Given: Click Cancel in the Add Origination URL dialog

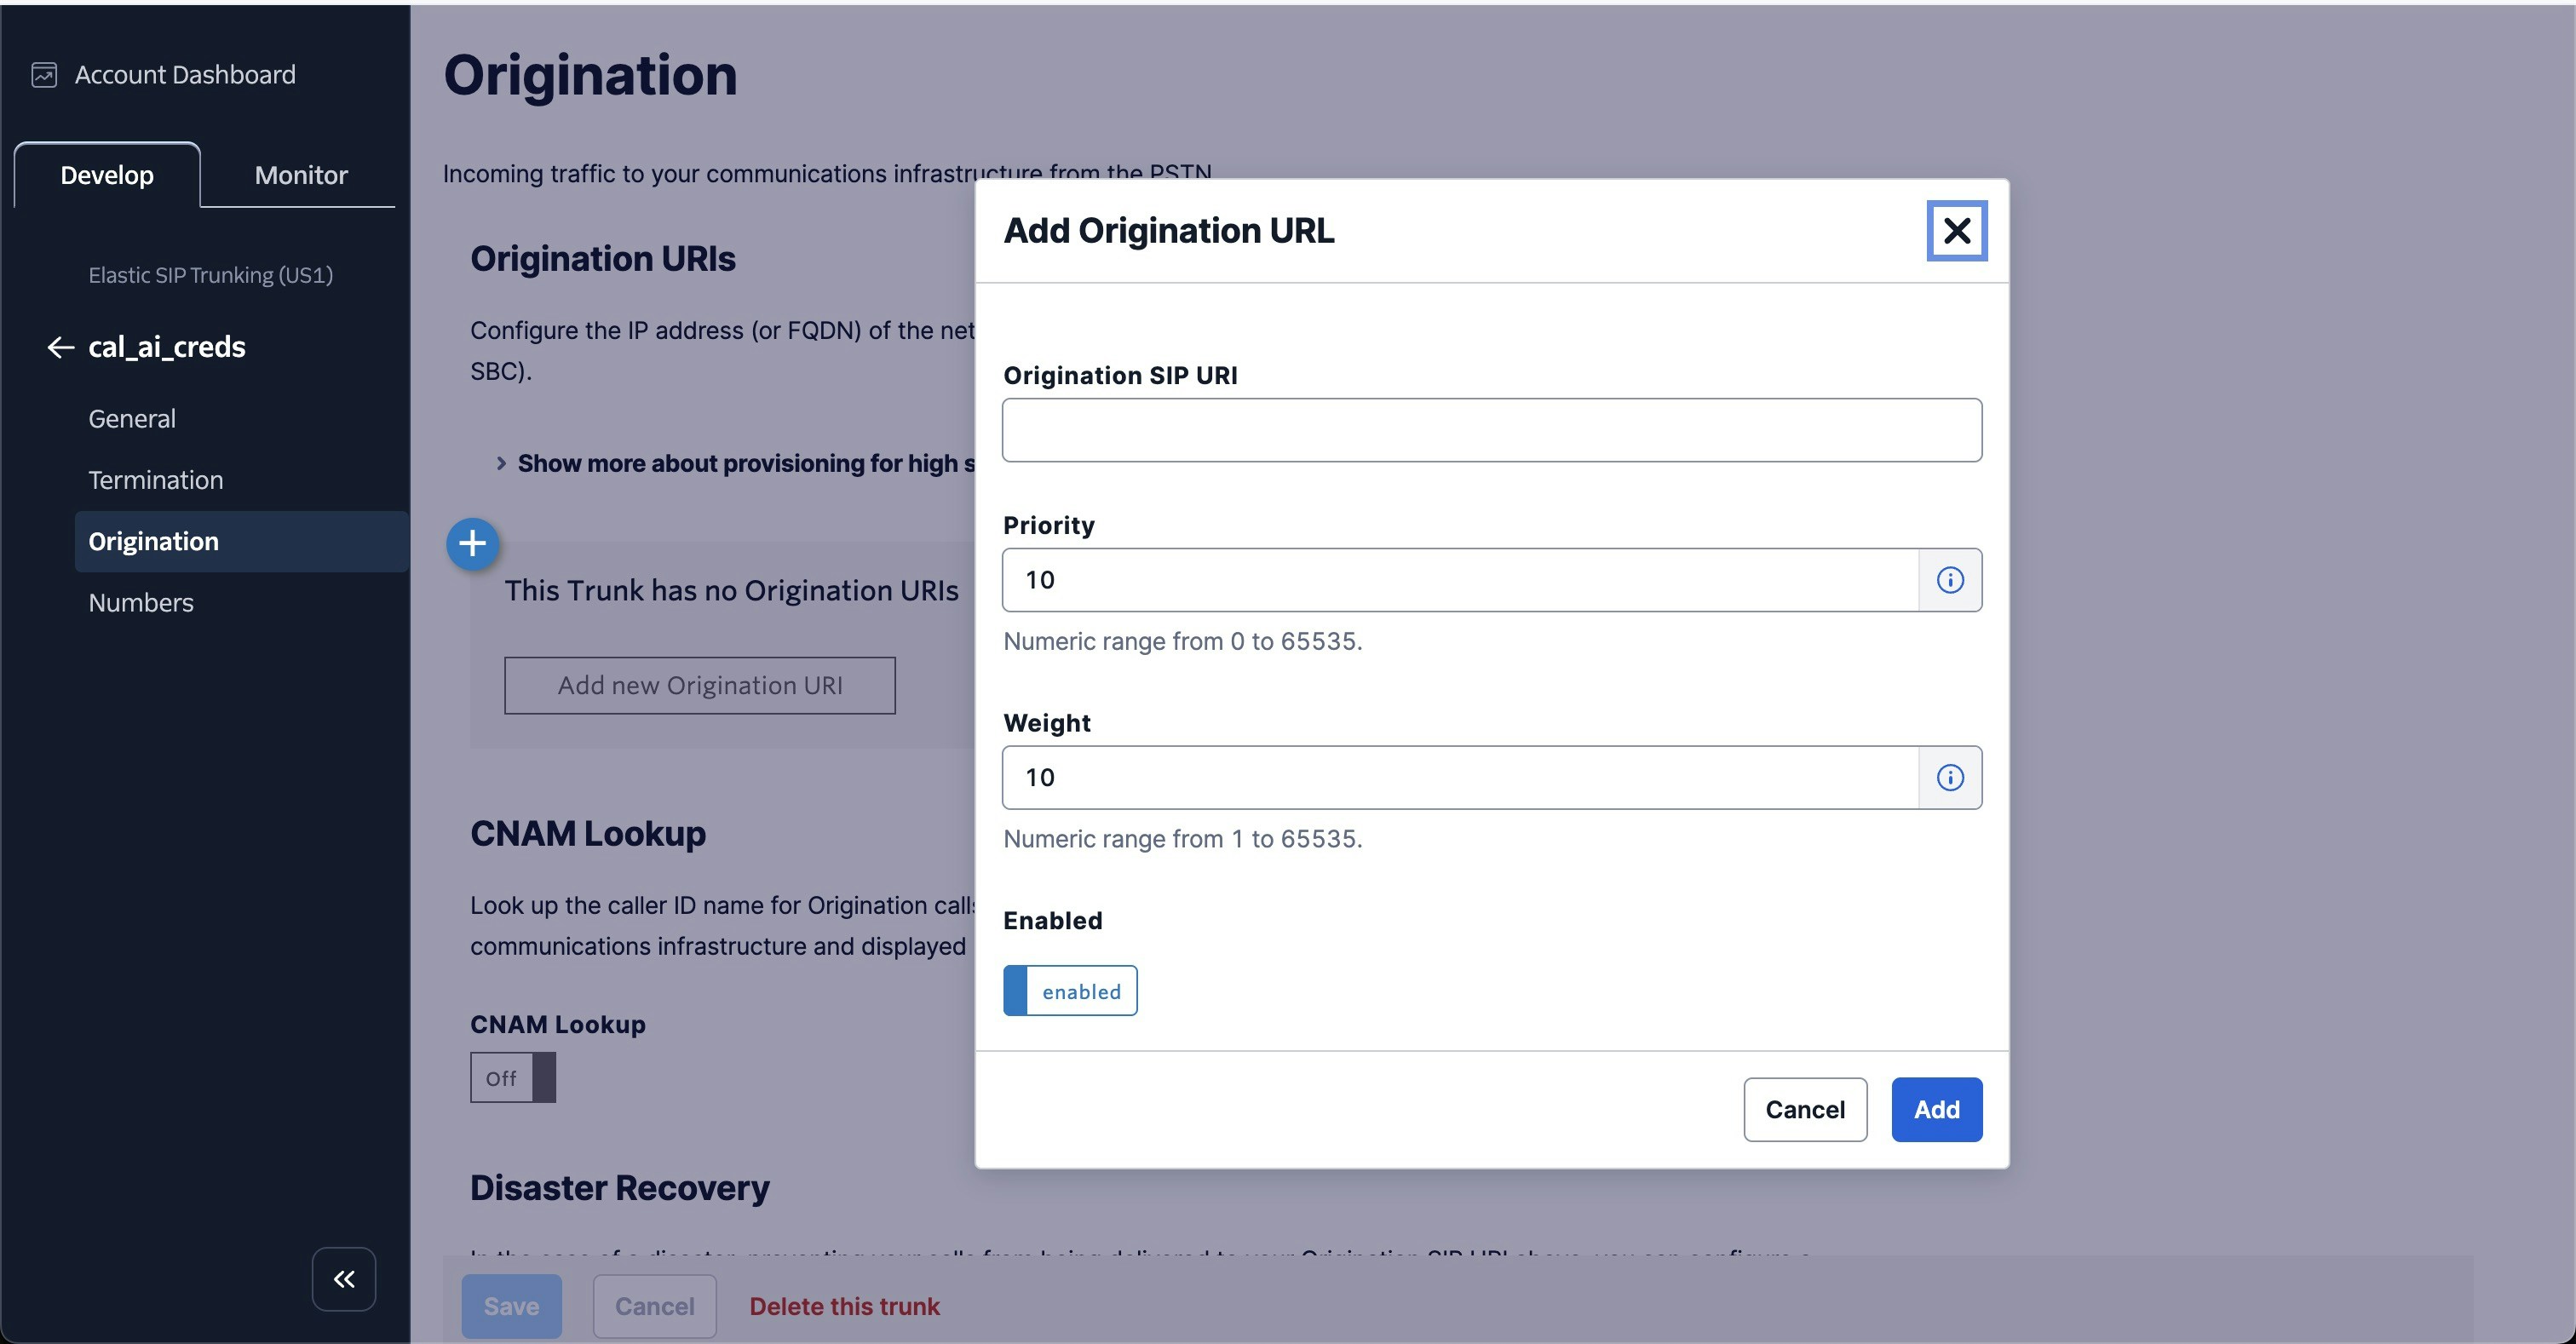Looking at the screenshot, I should click(1804, 1109).
